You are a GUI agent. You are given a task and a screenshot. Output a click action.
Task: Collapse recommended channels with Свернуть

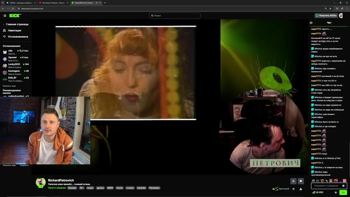click(x=24, y=165)
